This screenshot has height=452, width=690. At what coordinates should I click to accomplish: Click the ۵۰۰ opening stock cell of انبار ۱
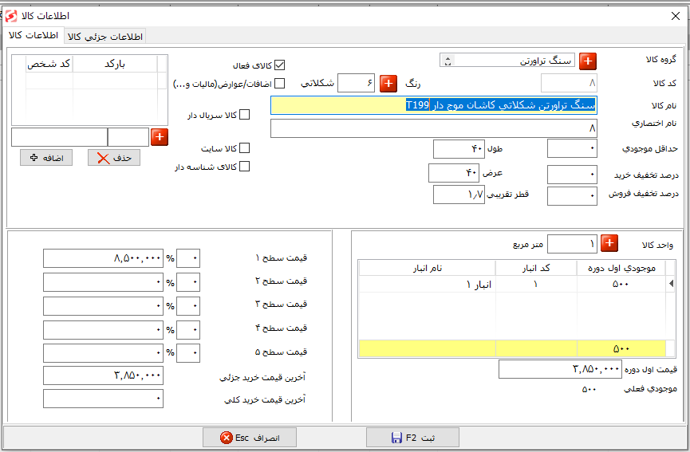(621, 285)
